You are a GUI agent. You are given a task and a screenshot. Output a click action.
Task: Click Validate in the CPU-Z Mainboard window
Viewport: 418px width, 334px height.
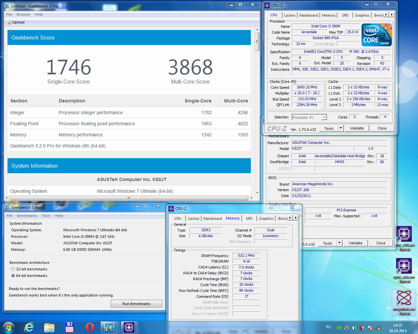356,243
